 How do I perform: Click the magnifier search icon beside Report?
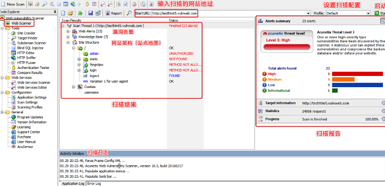(x=129, y=13)
